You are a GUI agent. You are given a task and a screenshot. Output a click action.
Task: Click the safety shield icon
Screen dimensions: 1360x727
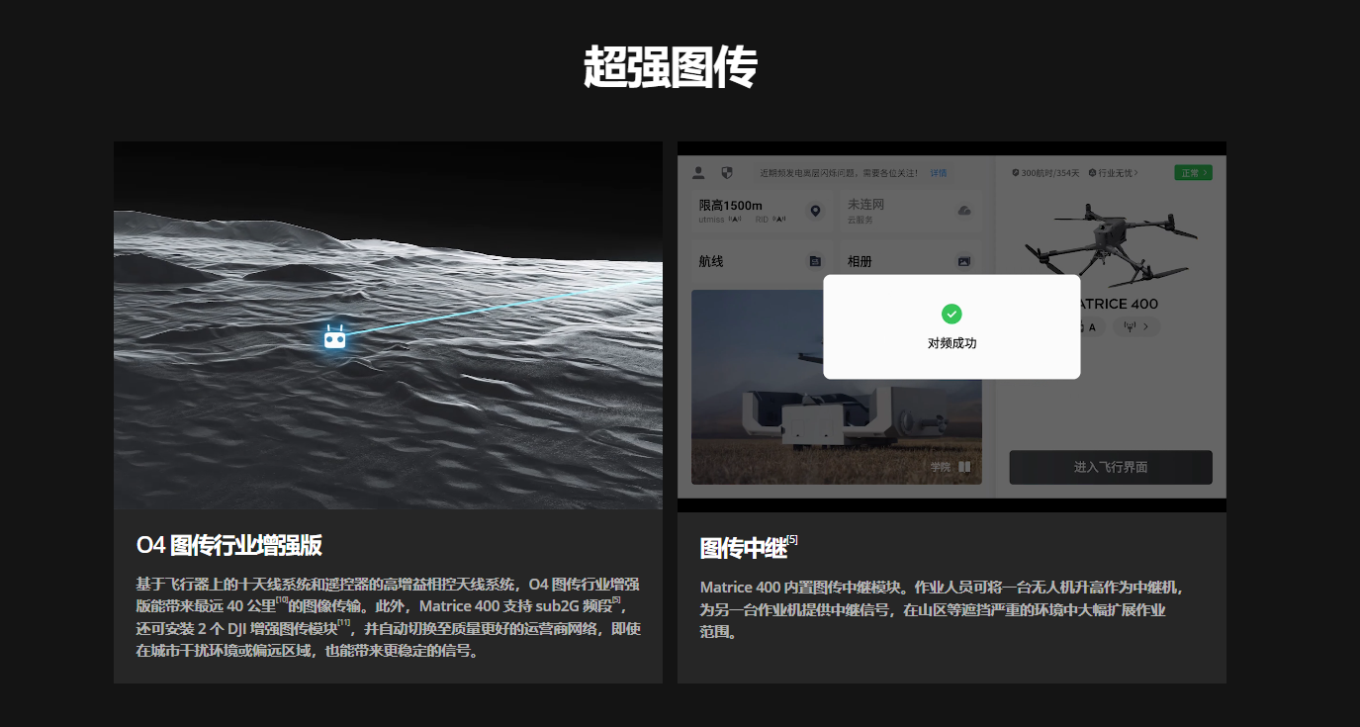click(728, 173)
